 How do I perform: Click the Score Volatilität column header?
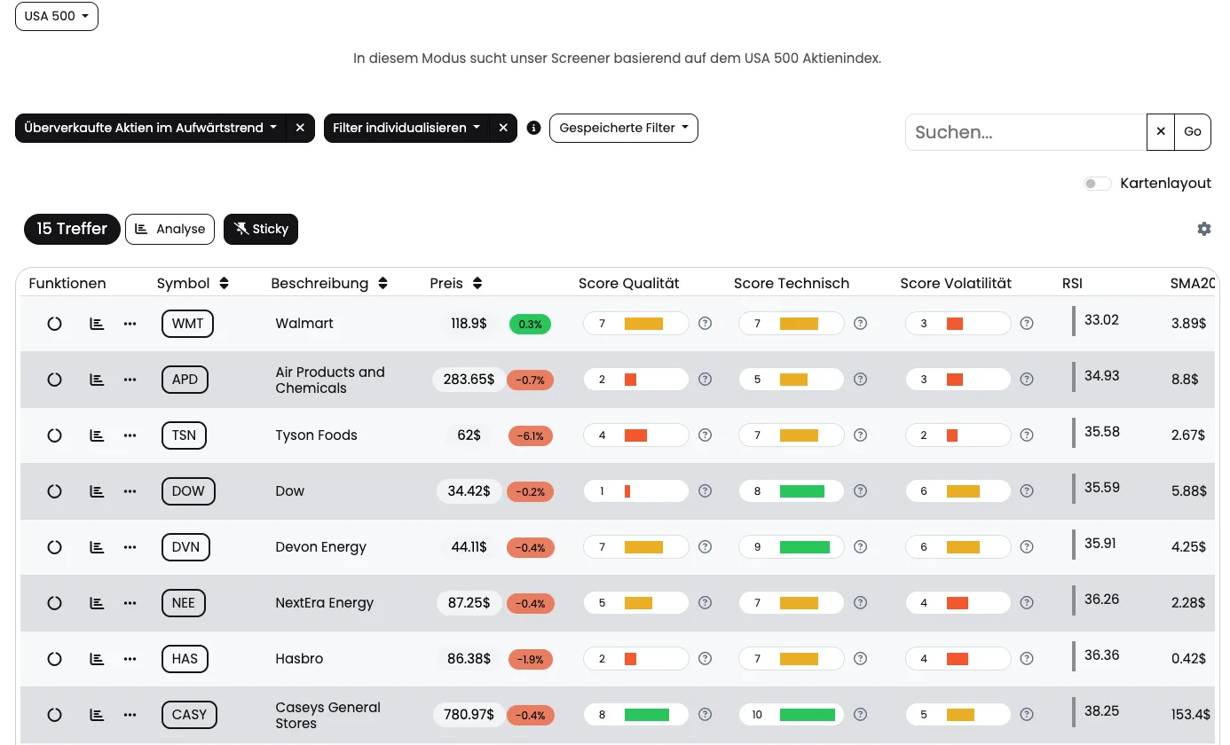tap(956, 284)
